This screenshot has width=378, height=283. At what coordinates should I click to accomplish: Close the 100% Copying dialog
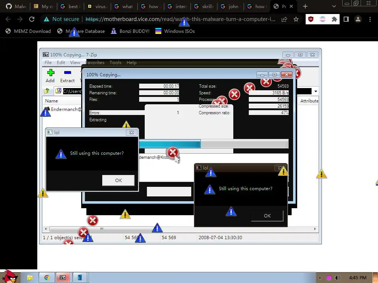click(286, 74)
